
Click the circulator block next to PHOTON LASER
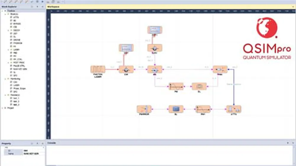coord(126,69)
